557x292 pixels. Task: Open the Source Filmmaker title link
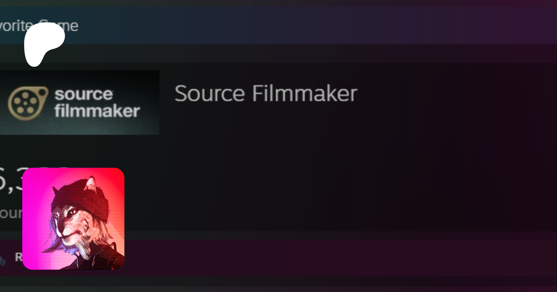click(266, 94)
